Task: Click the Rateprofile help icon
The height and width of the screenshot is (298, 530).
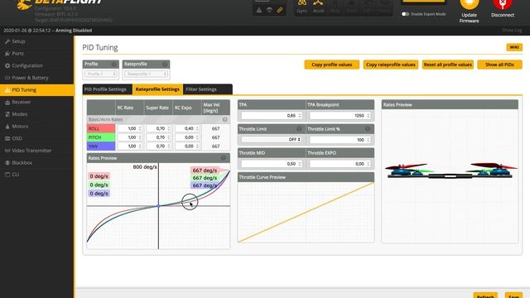Action: [x=165, y=65]
